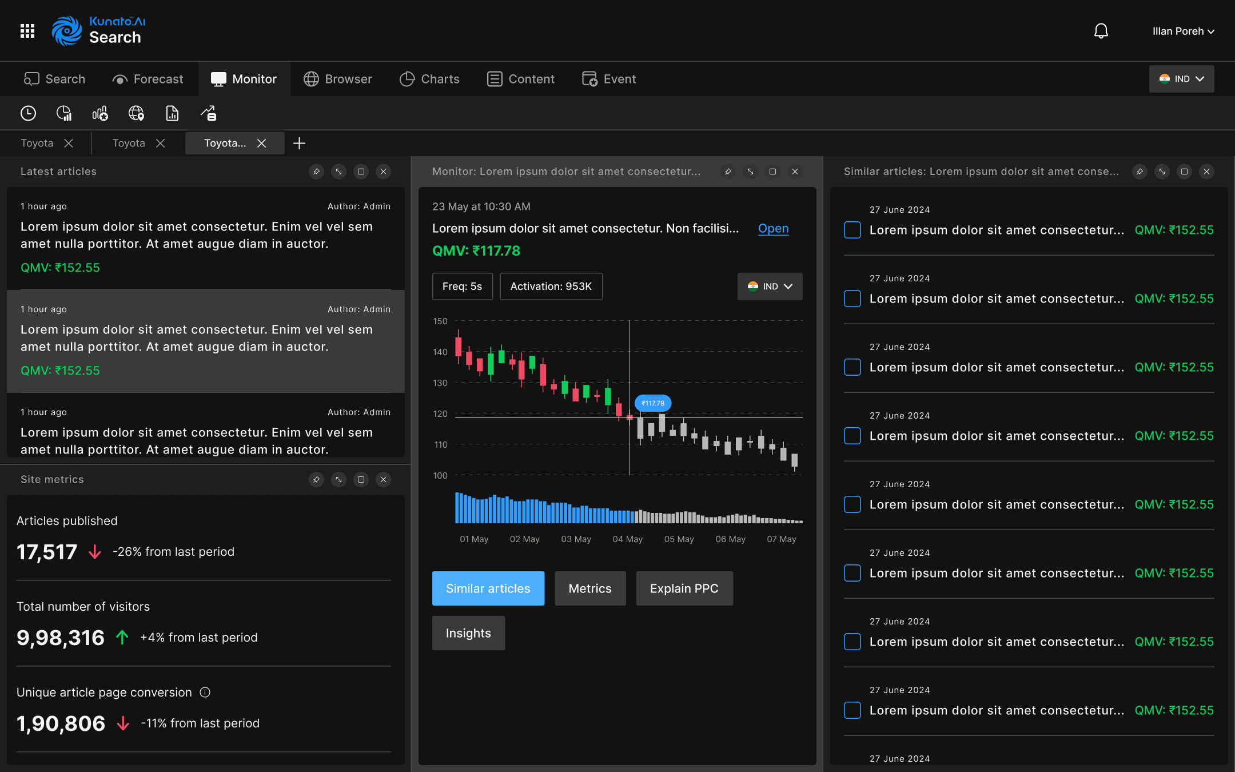Viewport: 1235px width, 772px height.
Task: Check the eighth similar article checkbox
Action: (852, 710)
